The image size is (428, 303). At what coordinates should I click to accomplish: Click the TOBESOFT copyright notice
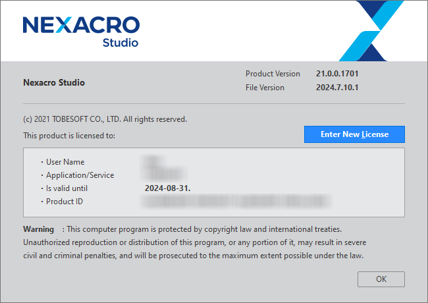pos(105,119)
